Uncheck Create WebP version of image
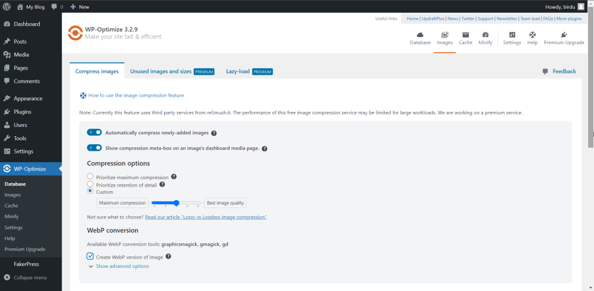The image size is (594, 291). pos(90,256)
